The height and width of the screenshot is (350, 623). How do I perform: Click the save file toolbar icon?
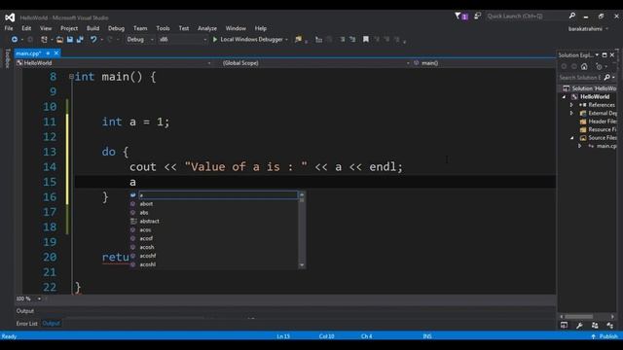coord(70,39)
